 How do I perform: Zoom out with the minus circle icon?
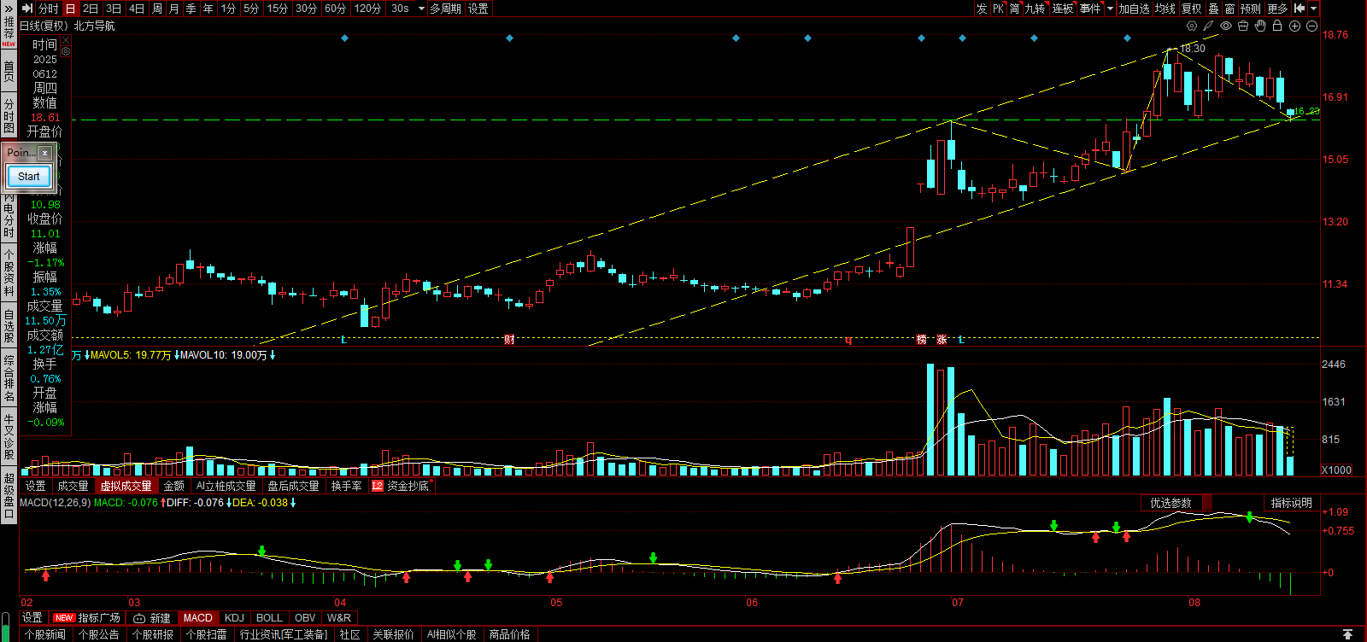click(x=1311, y=26)
